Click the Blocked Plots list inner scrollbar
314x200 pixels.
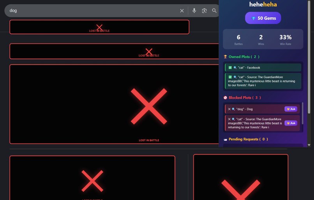302,113
